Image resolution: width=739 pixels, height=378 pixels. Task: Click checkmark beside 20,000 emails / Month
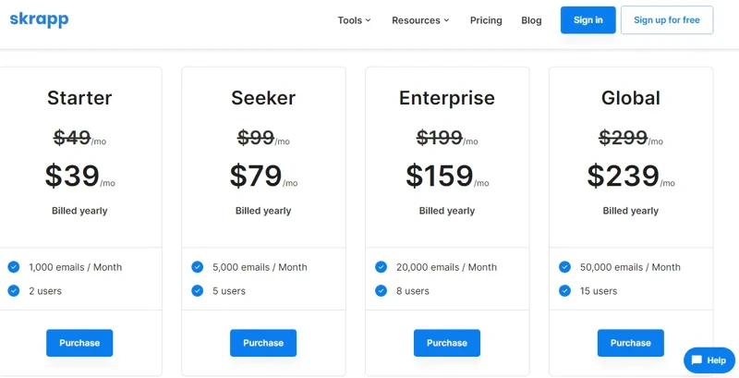point(382,267)
